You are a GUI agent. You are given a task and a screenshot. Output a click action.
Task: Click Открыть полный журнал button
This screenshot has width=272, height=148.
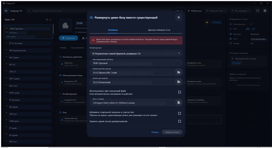(x=248, y=85)
